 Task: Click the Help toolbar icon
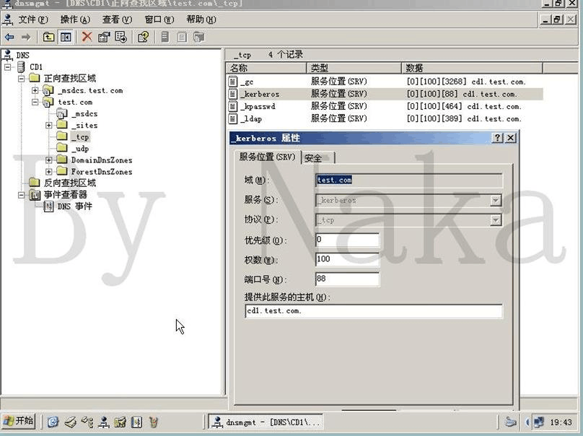coord(143,37)
